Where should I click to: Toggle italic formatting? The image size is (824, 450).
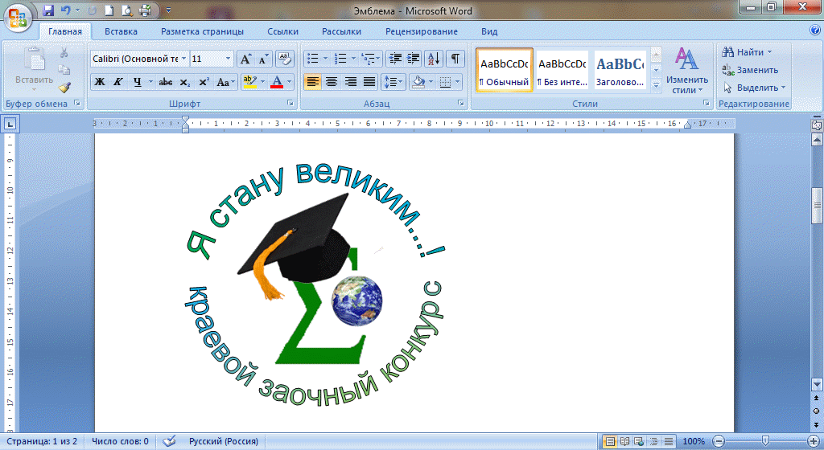tap(117, 82)
